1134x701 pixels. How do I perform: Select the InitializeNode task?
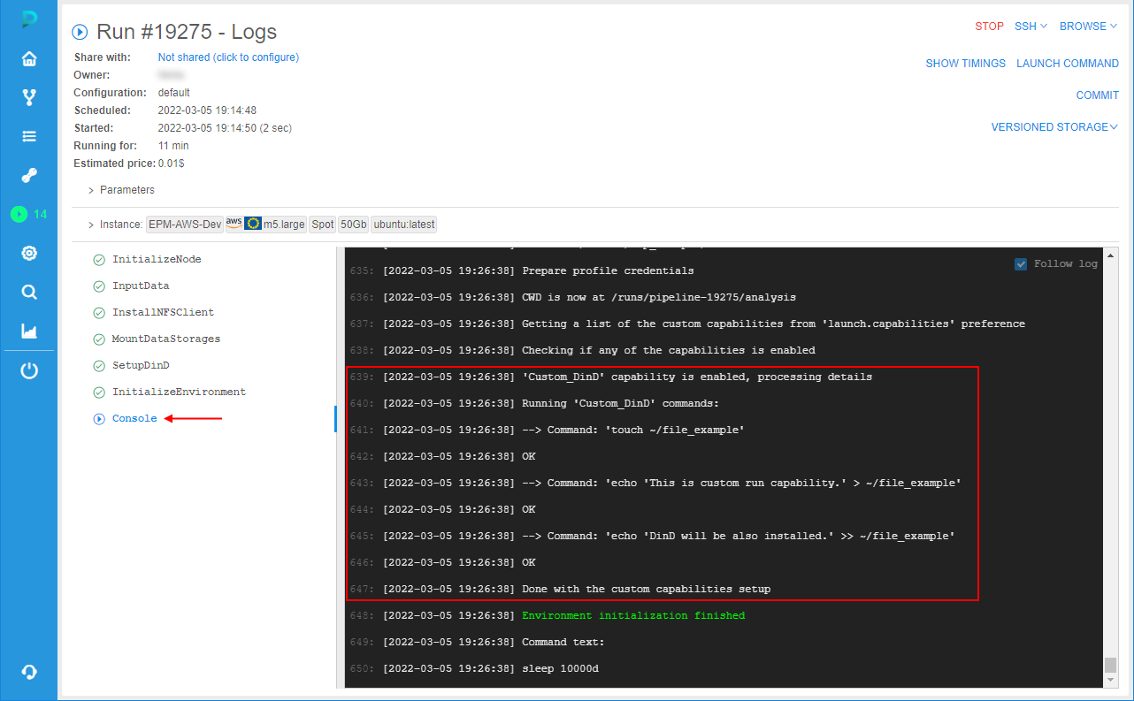(157, 260)
